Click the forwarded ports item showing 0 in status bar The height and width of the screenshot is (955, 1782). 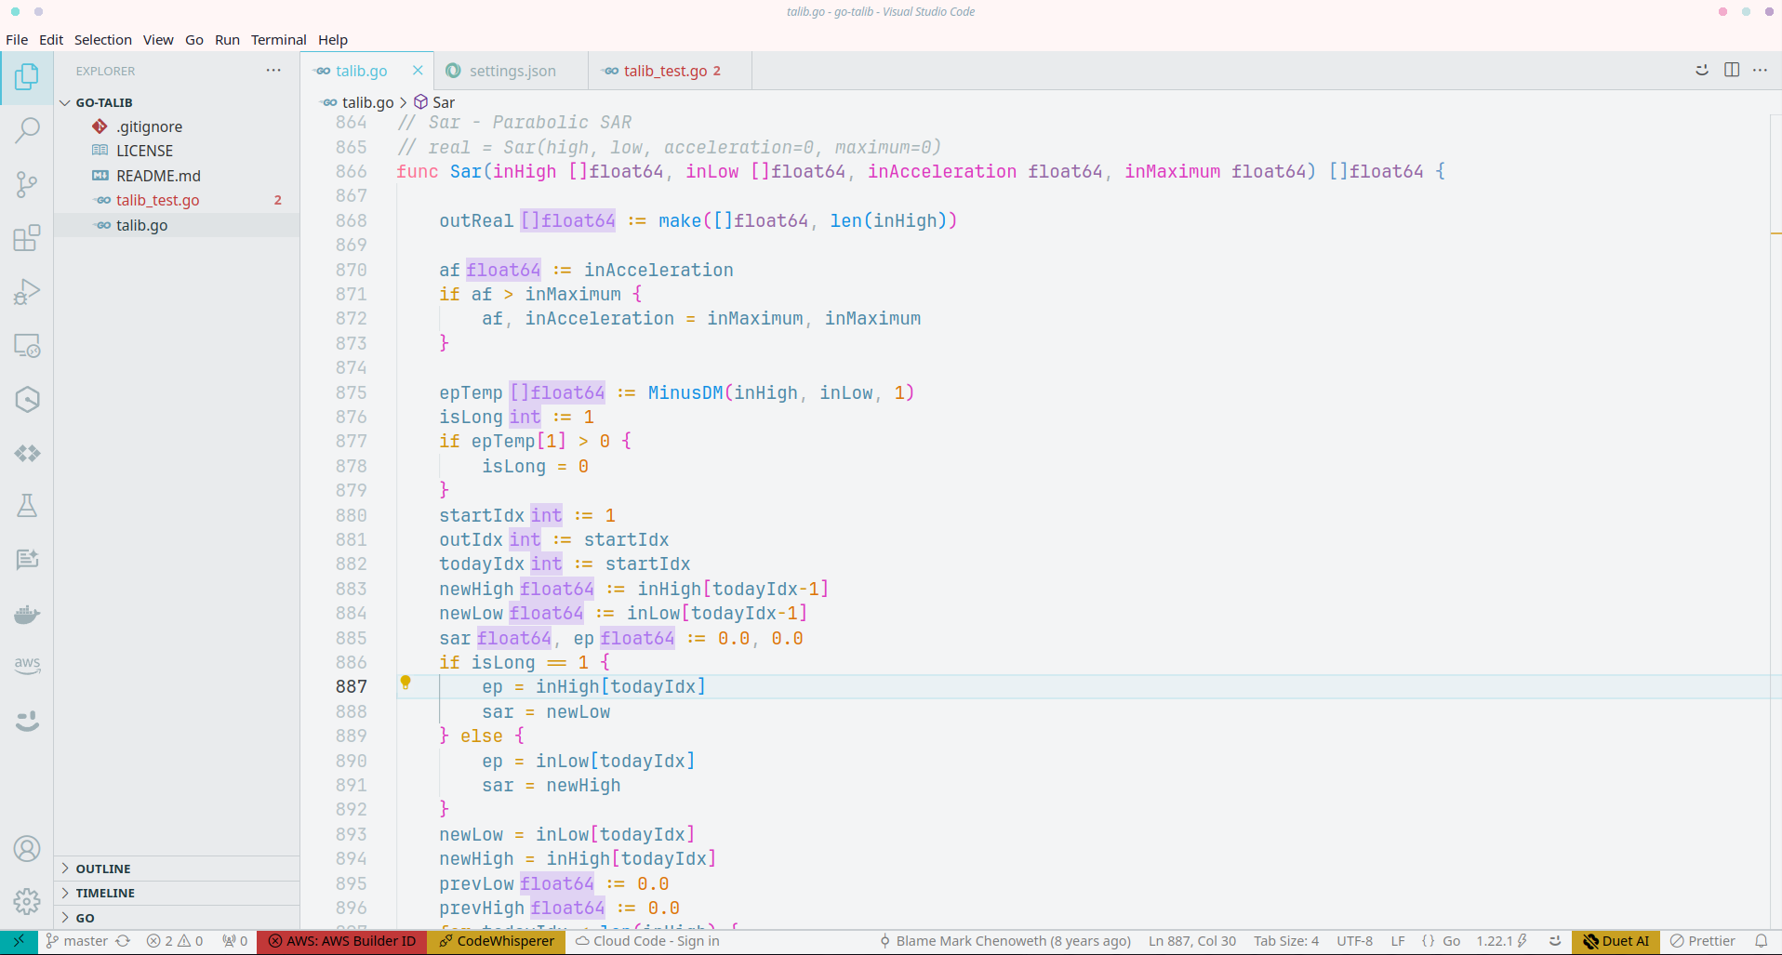point(234,941)
